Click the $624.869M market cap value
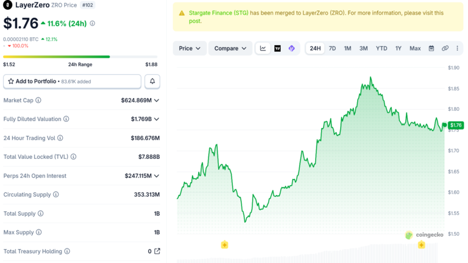Viewport: 468px width, 263px height. pyautogui.click(x=136, y=100)
